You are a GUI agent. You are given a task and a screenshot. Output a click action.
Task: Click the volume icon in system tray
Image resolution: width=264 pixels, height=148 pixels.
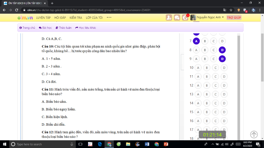pos(227,144)
